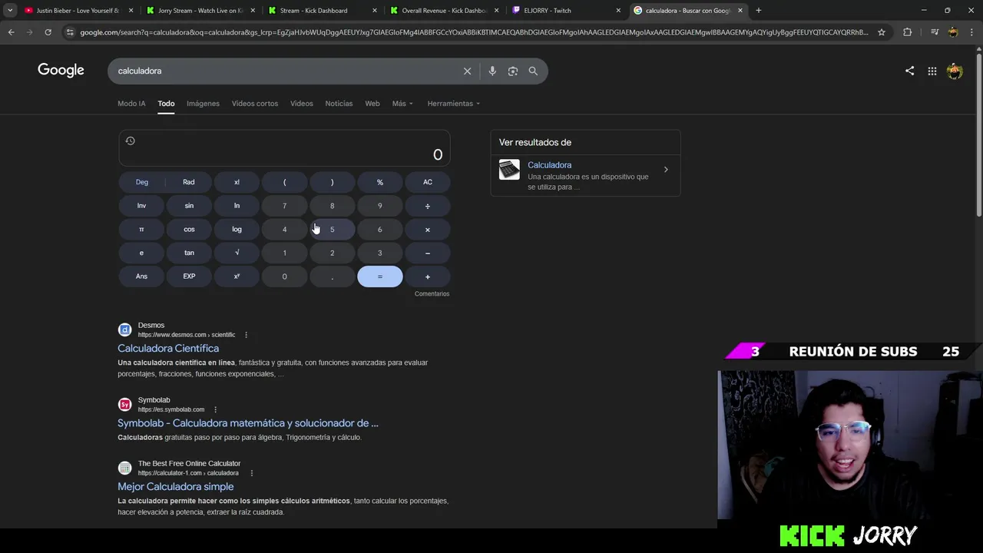Click the Ans key on calculator

point(141,276)
